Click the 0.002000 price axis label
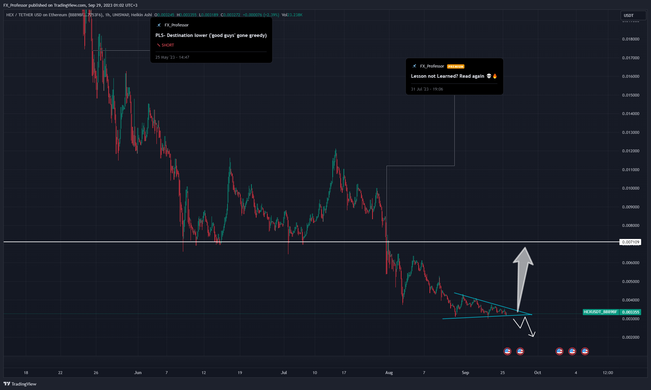 631,337
